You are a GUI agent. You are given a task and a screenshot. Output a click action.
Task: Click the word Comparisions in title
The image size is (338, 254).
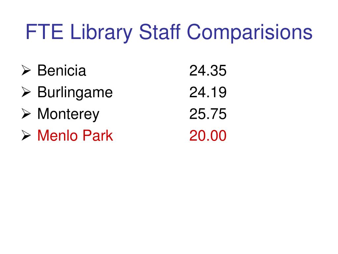coord(250,33)
